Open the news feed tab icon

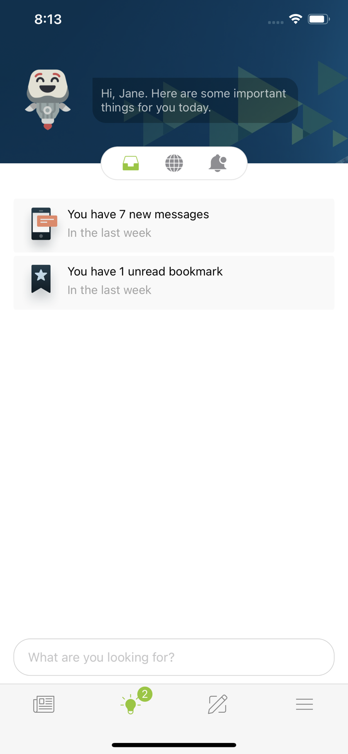point(44,704)
